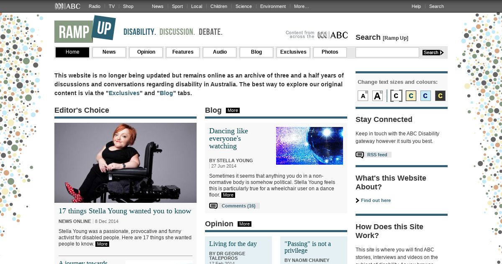Switch to the News tab

[109, 52]
